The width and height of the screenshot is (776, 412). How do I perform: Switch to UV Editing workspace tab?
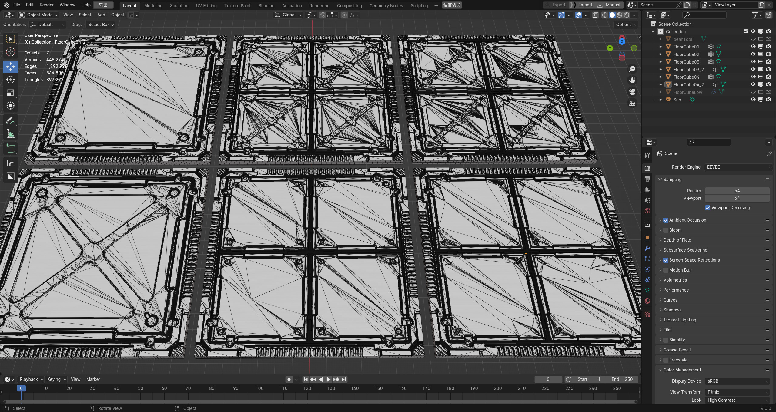pos(206,5)
